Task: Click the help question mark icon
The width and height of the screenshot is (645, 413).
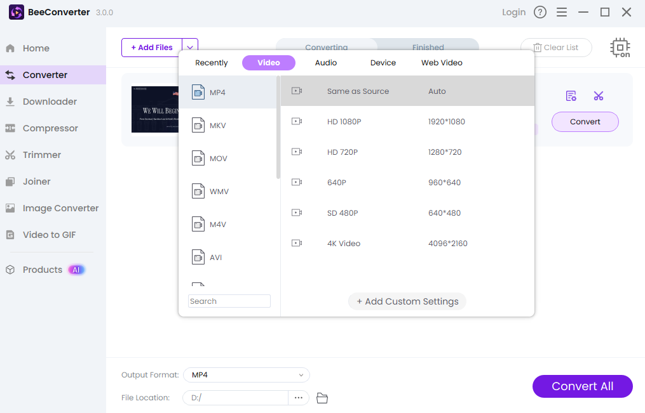Action: point(540,12)
